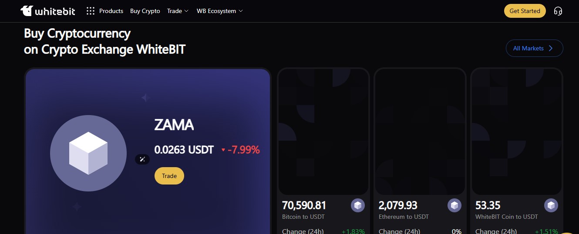The height and width of the screenshot is (234, 579).
Task: Expand the WB Ecosystem dropdown
Action: 220,11
